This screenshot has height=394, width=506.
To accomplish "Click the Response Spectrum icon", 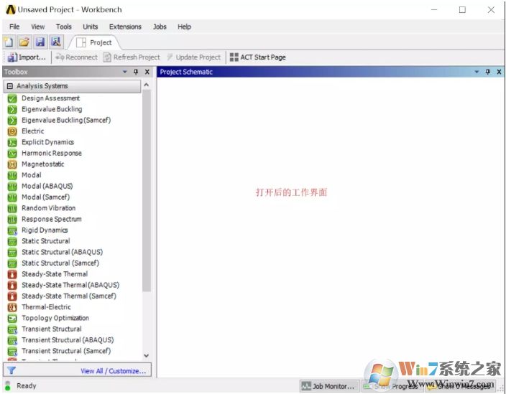I will click(x=12, y=219).
